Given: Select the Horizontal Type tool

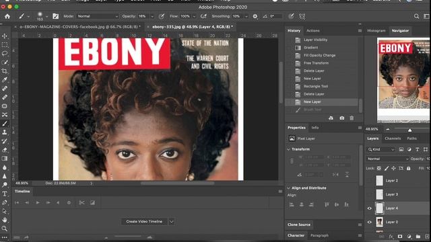Looking at the screenshot, I should [5, 194].
